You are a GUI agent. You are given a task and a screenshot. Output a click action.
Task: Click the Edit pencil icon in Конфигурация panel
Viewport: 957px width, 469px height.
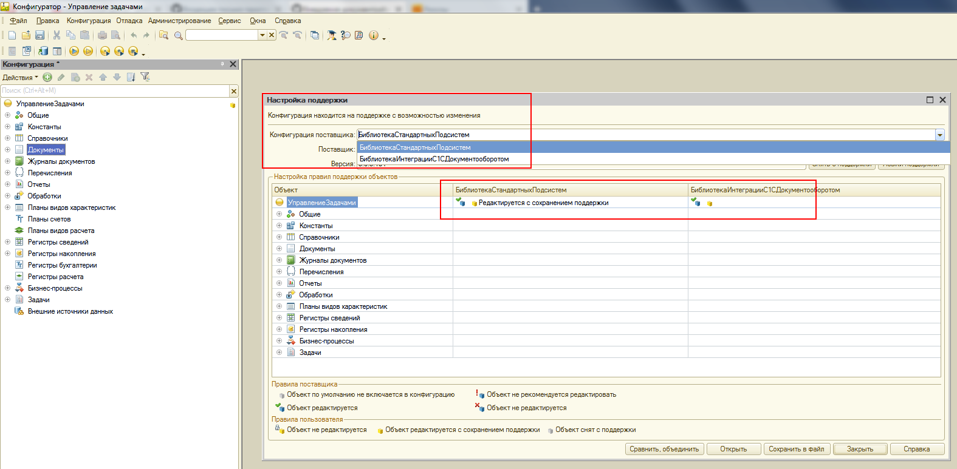coord(61,77)
